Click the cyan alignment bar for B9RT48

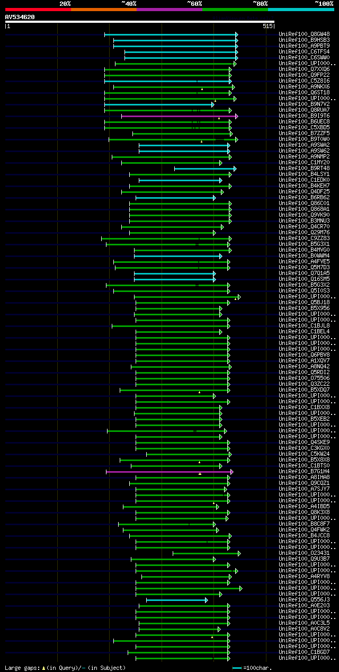[206, 169]
